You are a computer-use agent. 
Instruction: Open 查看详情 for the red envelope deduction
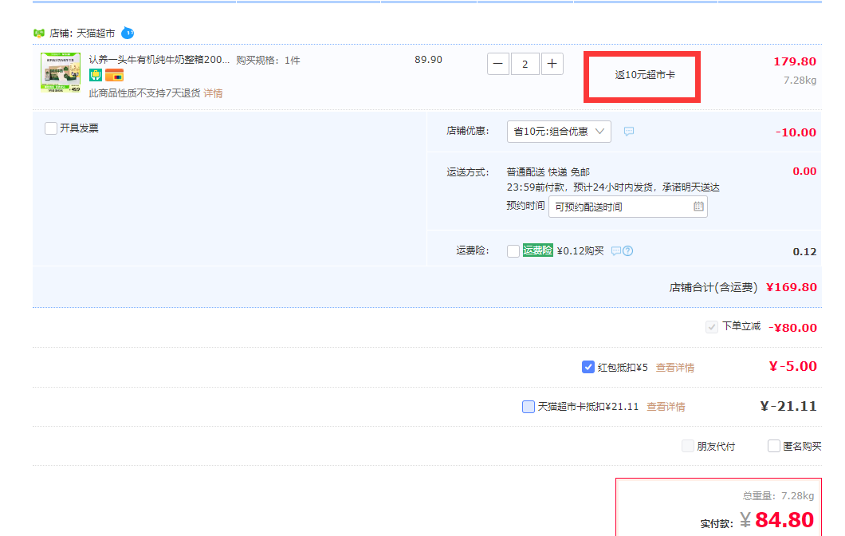(x=674, y=368)
